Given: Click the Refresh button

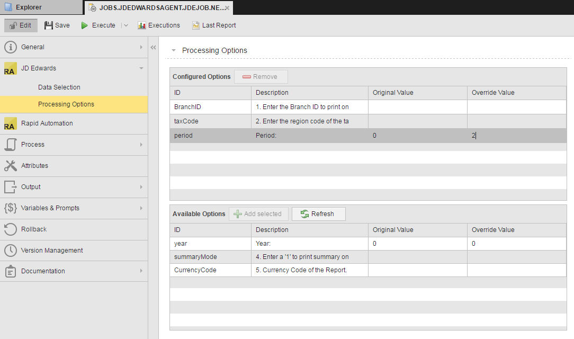Looking at the screenshot, I should tap(318, 214).
